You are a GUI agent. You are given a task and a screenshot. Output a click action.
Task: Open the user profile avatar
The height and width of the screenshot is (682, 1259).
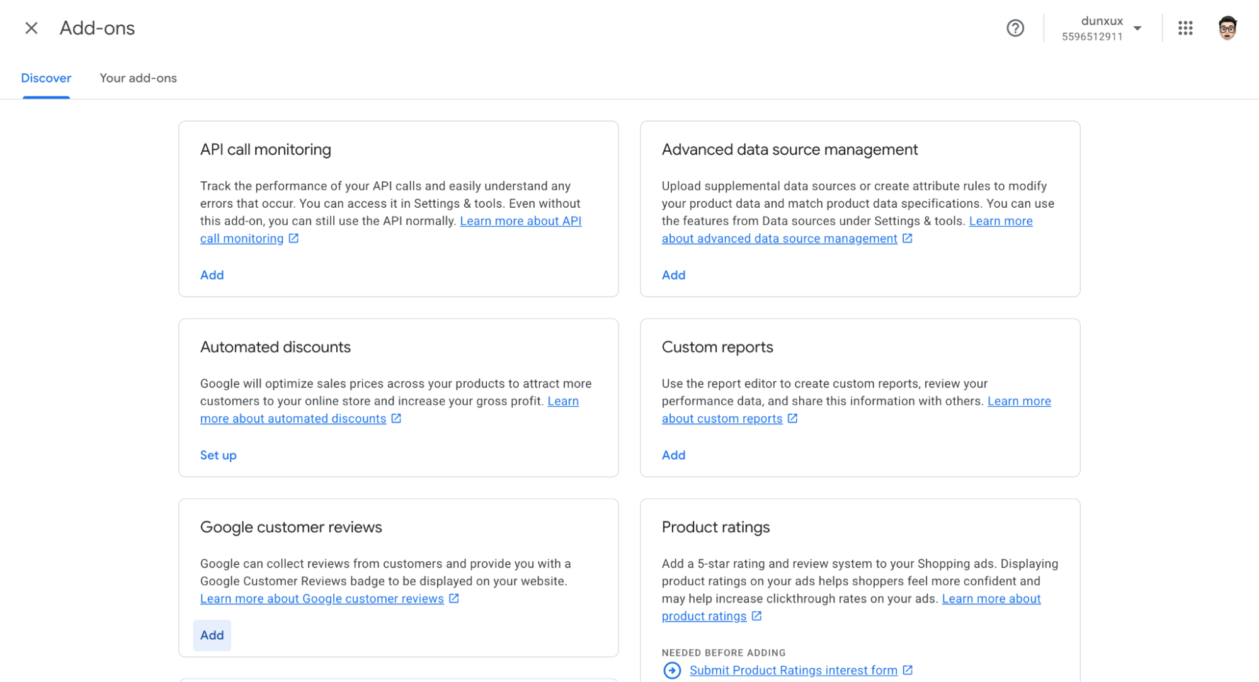click(x=1227, y=28)
